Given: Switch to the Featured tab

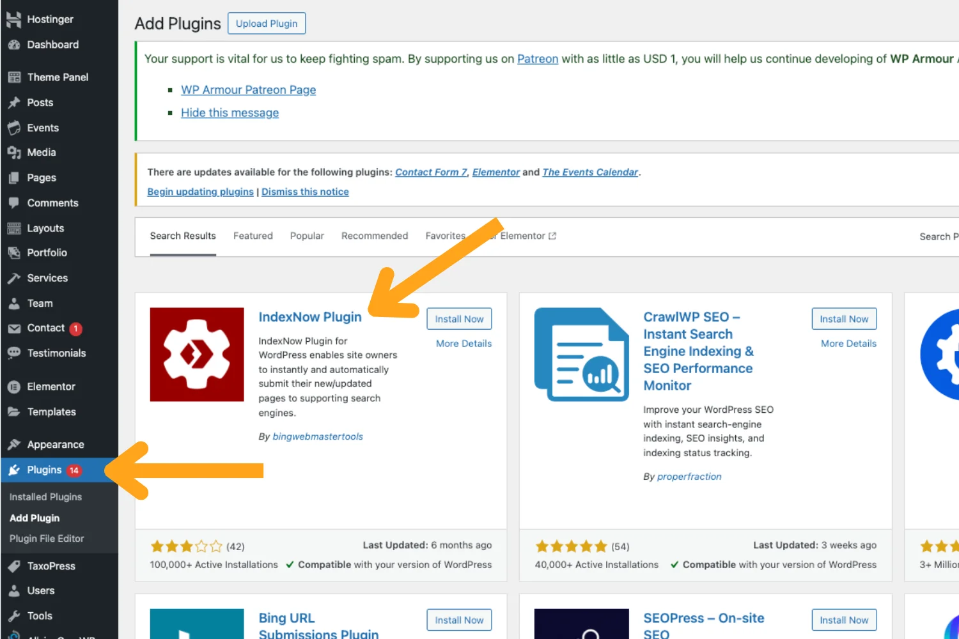Looking at the screenshot, I should [253, 235].
